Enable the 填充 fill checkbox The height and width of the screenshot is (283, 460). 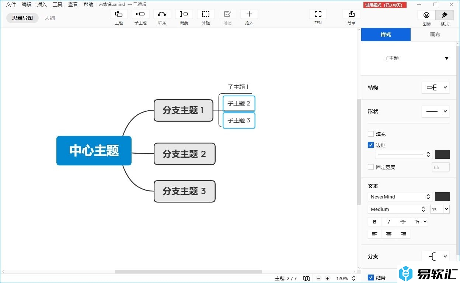[371, 134]
